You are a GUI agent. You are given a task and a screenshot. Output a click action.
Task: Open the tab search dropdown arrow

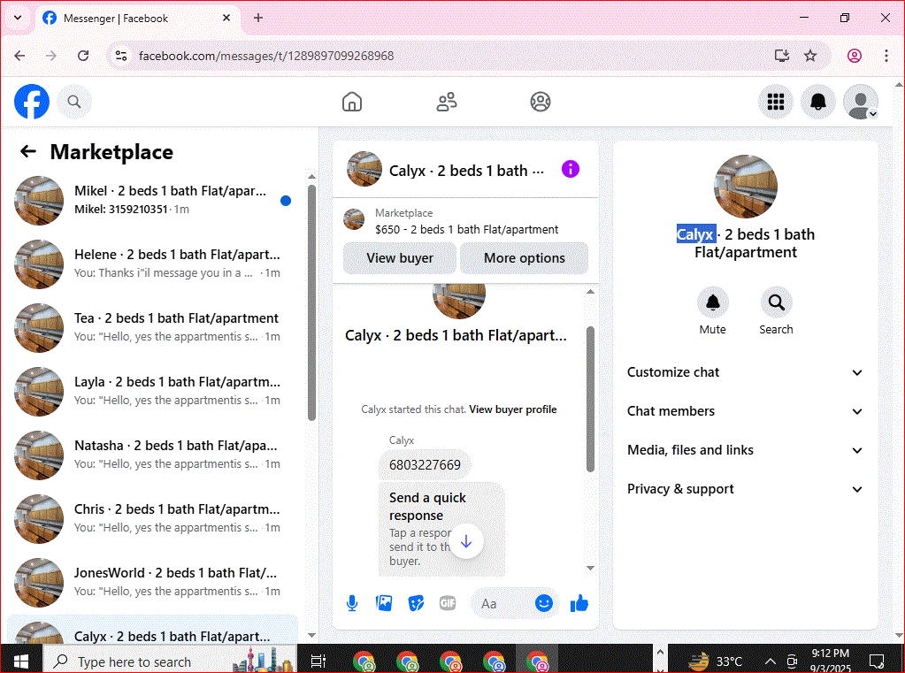[x=18, y=18]
